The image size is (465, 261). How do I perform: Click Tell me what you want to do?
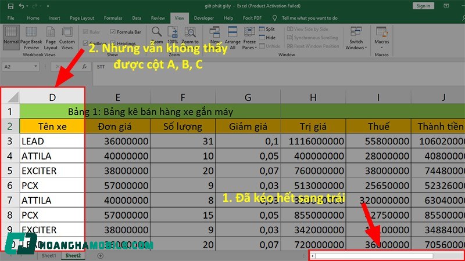click(310, 18)
